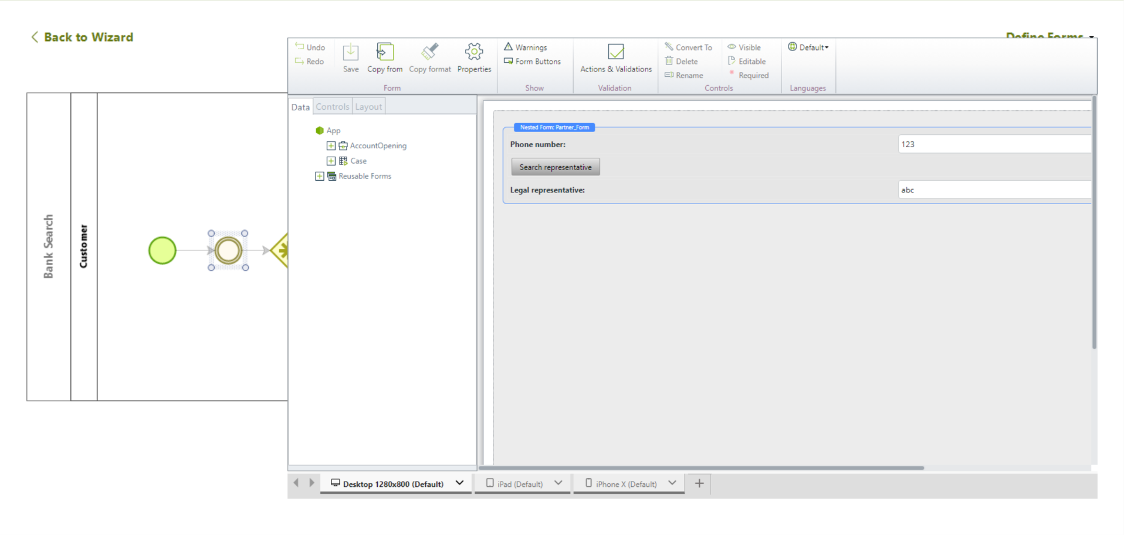
Task: Open the Default languages dropdown
Action: (808, 47)
